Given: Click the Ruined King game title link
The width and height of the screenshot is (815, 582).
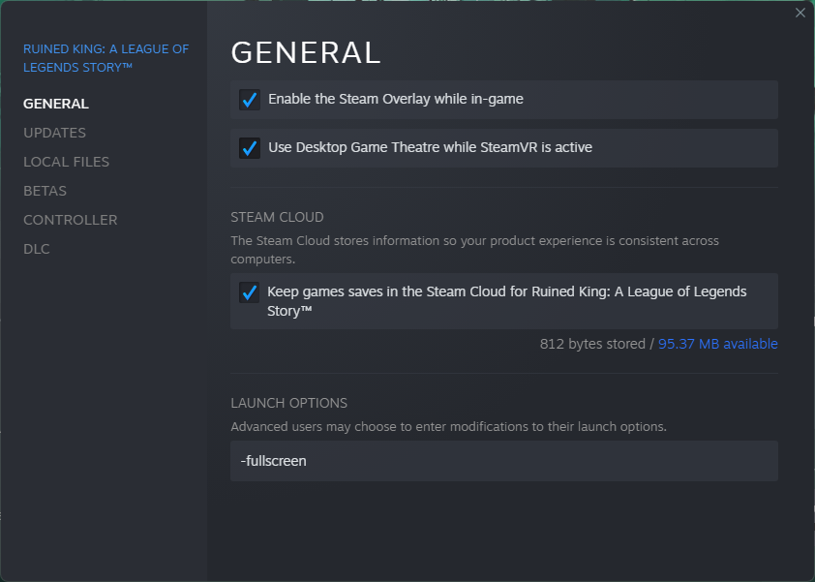Looking at the screenshot, I should point(106,58).
